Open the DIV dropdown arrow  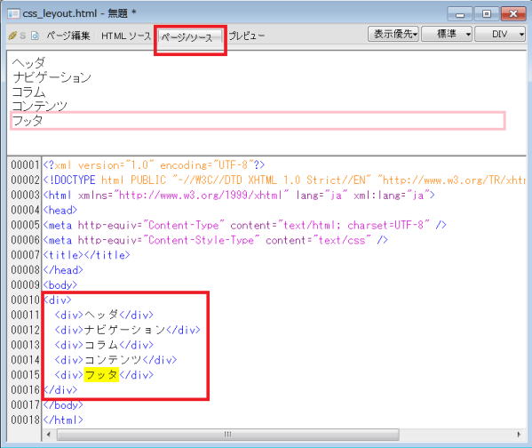(521, 34)
